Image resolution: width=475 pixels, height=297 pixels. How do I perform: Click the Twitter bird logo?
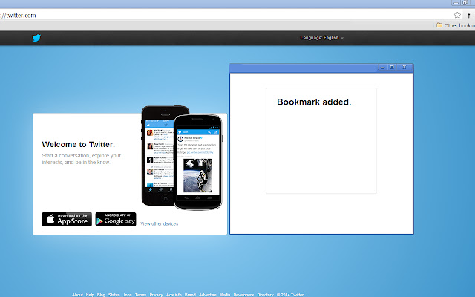coord(36,38)
